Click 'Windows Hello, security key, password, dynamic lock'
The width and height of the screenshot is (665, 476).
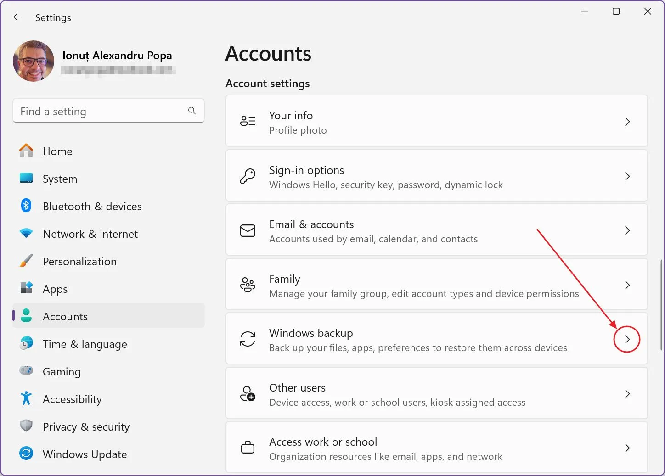click(x=386, y=185)
